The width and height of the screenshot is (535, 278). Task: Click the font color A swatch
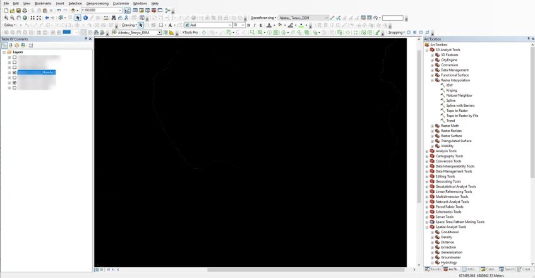269,25
